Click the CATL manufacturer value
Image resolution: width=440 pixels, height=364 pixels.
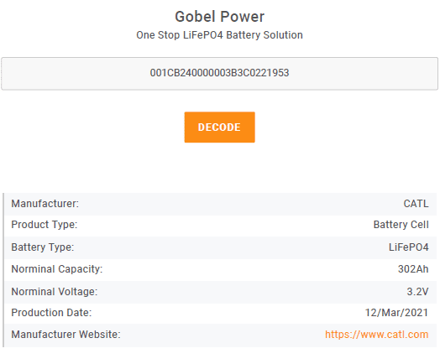pos(416,204)
